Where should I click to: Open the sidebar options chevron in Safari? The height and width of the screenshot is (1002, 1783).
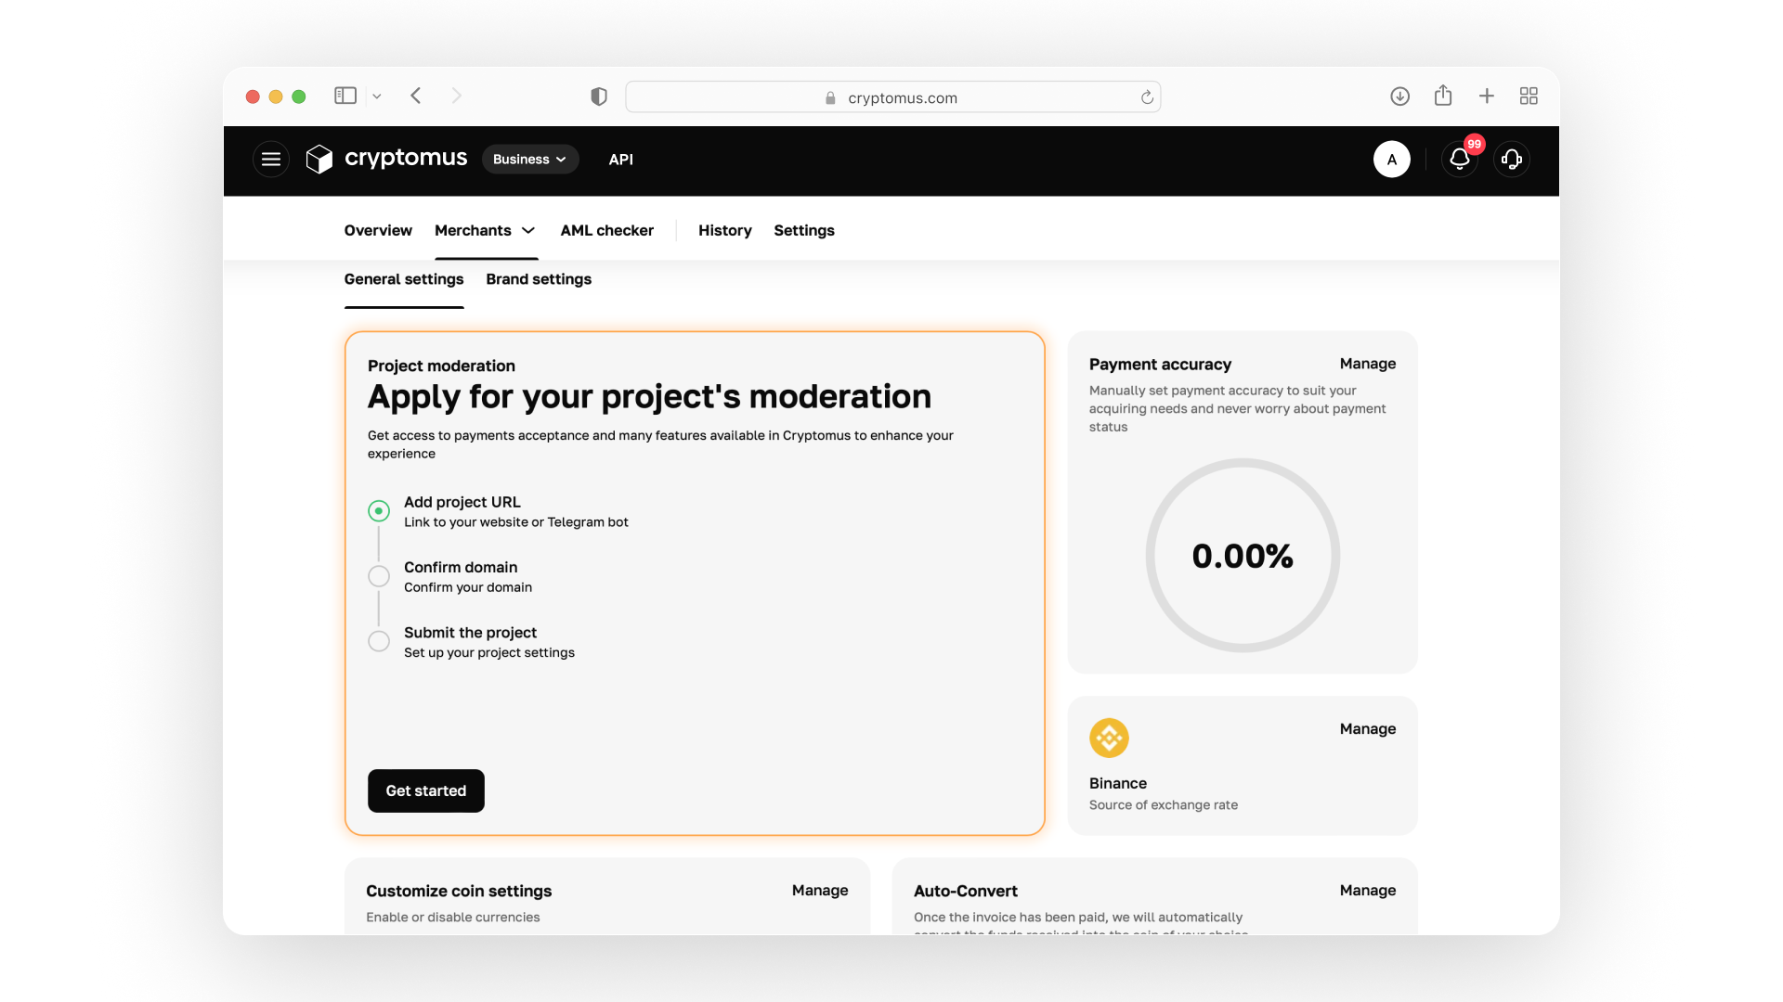click(x=377, y=96)
